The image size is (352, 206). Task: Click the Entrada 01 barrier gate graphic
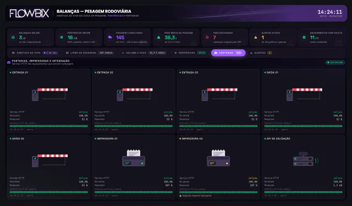tap(50, 94)
